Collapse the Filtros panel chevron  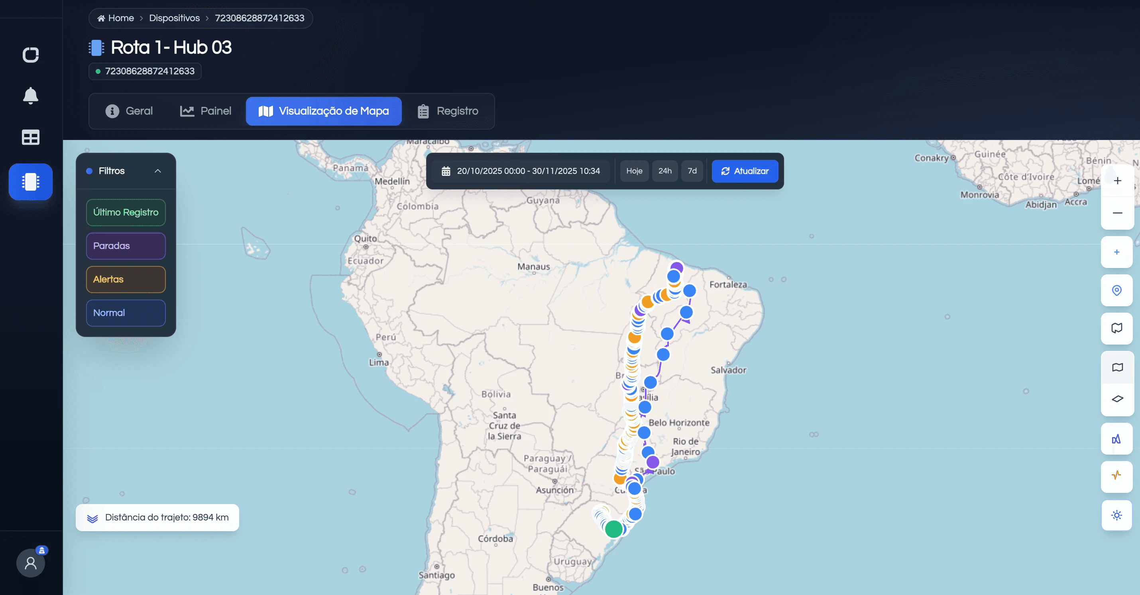tap(157, 171)
